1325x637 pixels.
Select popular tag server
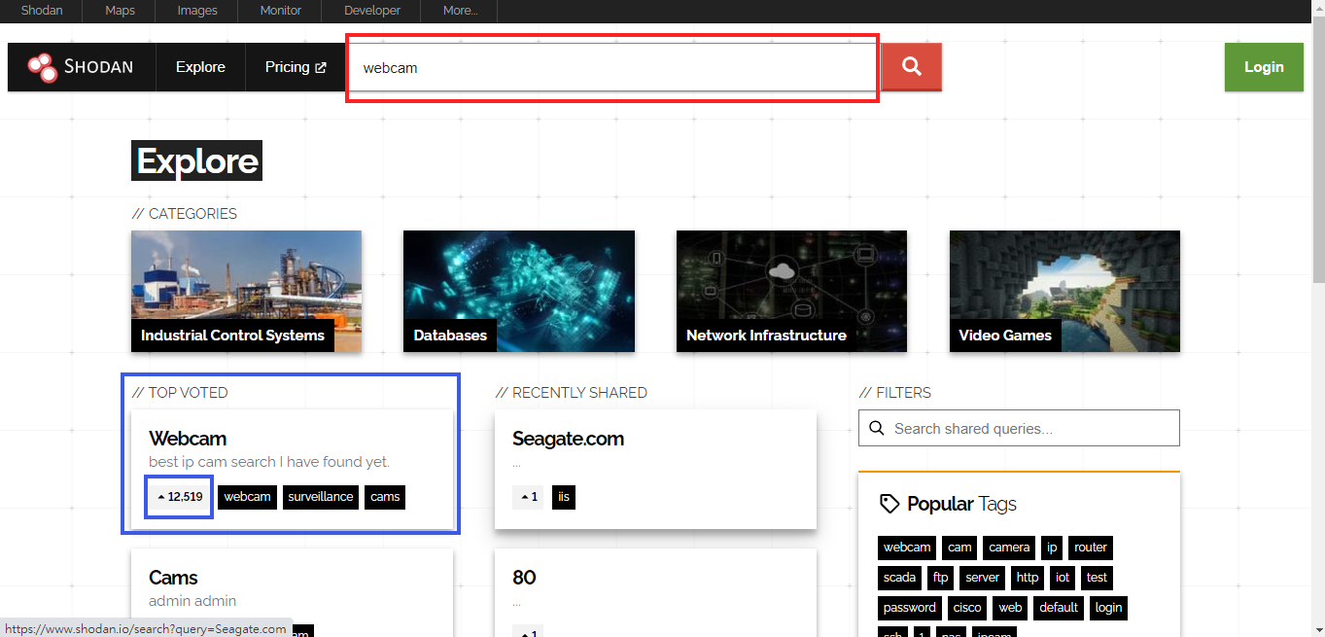tap(983, 578)
